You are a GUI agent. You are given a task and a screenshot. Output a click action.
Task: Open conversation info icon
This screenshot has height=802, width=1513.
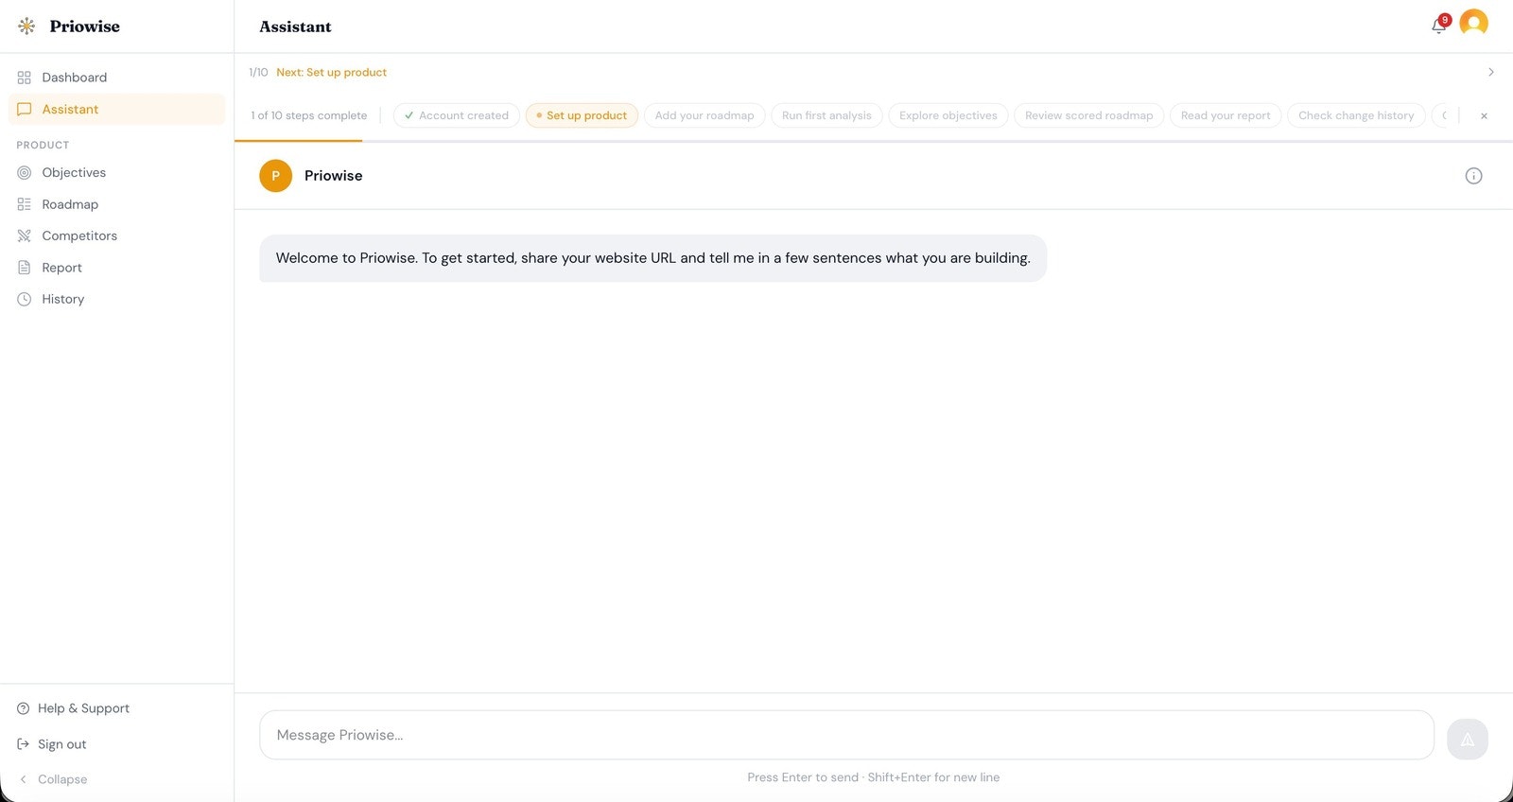pyautogui.click(x=1473, y=176)
